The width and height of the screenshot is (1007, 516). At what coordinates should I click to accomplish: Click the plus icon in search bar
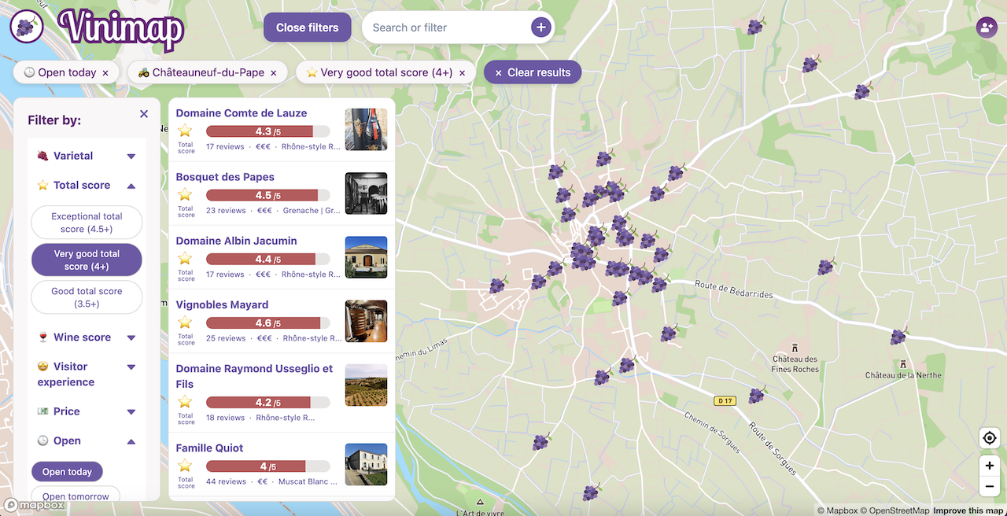(540, 28)
